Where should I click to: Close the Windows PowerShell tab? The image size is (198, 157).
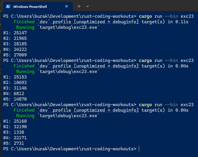[67, 6]
